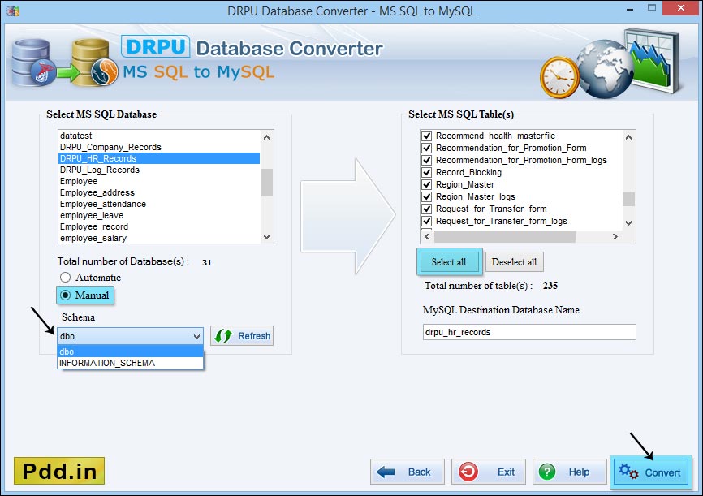Select the DRPU_Company_Records database

pos(159,147)
